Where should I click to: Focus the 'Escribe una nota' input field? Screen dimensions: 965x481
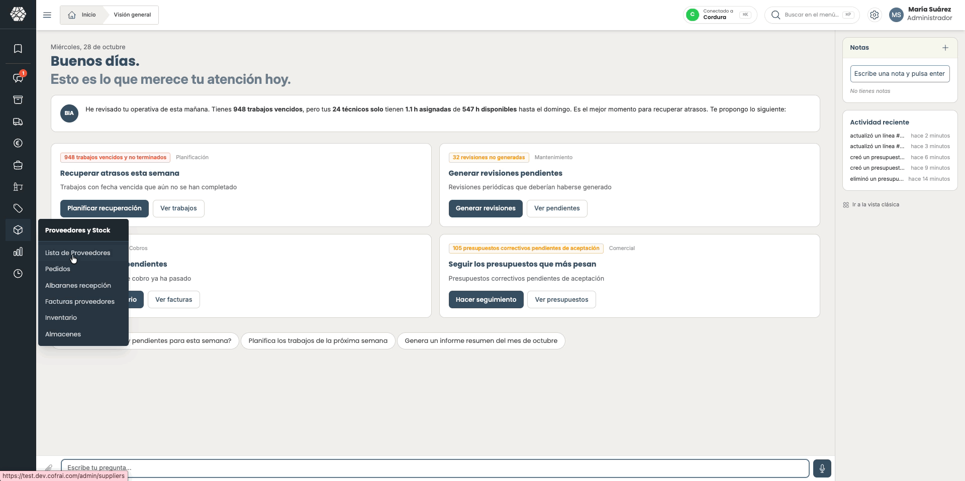click(x=900, y=74)
